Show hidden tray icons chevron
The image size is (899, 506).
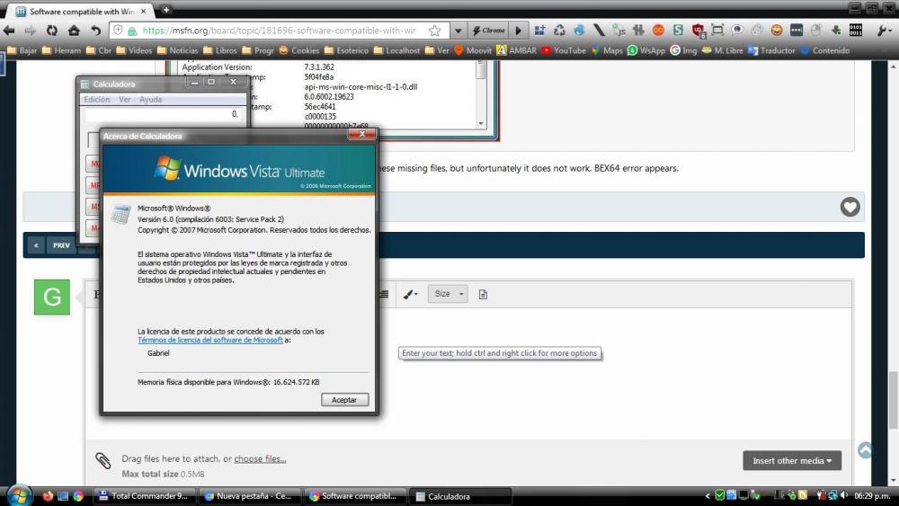click(x=708, y=496)
